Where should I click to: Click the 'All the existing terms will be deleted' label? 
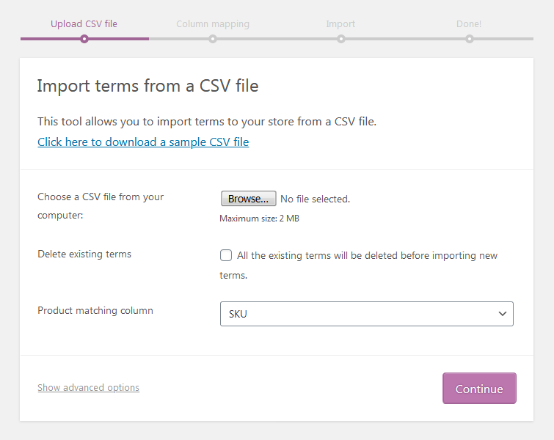click(x=367, y=256)
